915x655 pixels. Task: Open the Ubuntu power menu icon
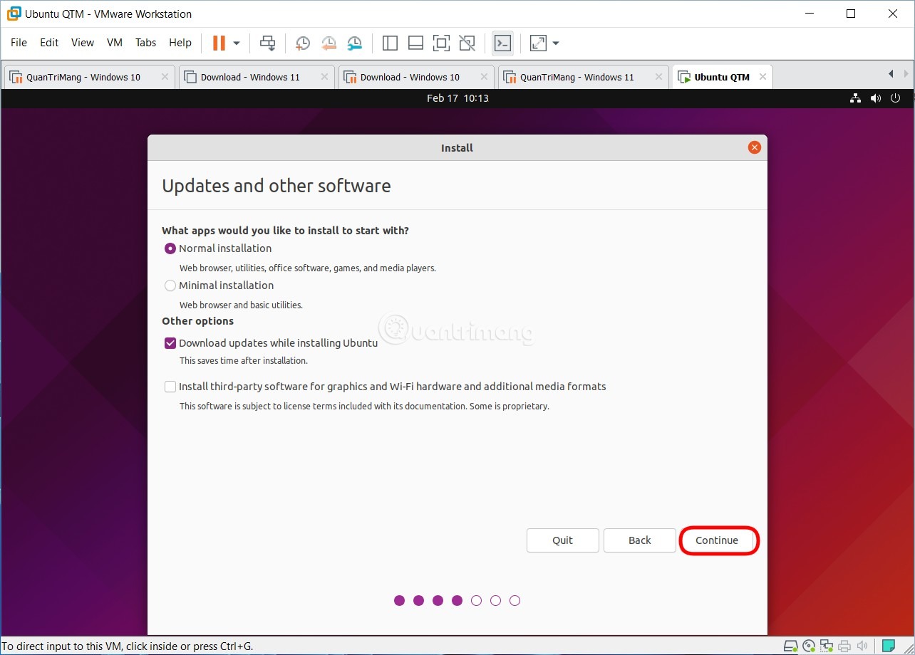[896, 98]
